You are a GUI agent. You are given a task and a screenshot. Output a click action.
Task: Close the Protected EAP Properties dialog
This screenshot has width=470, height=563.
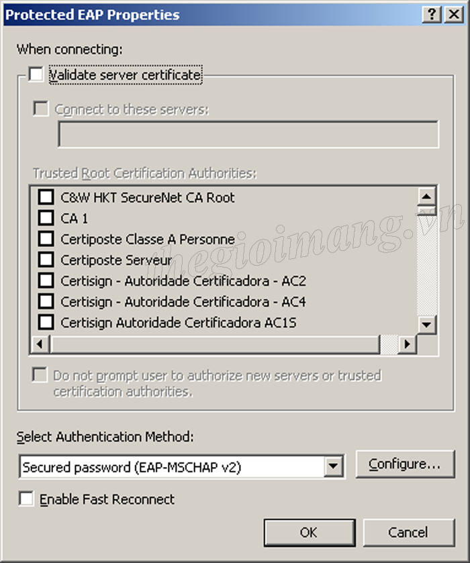(454, 15)
